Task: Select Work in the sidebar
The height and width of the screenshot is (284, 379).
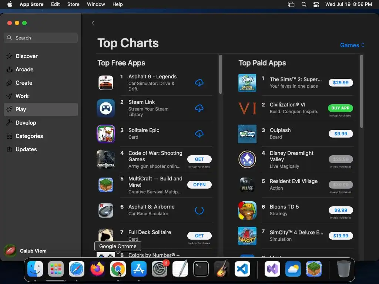Action: tap(41, 96)
